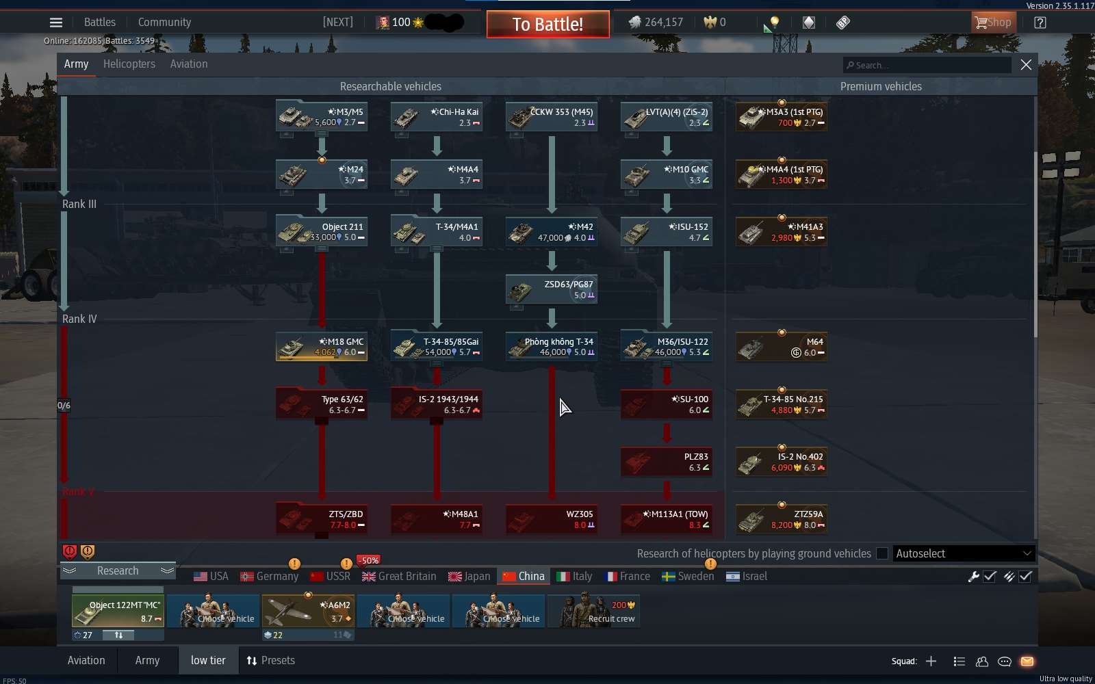This screenshot has height=684, width=1095.
Task: Click the magnifier icon in the search box
Action: tap(850, 66)
